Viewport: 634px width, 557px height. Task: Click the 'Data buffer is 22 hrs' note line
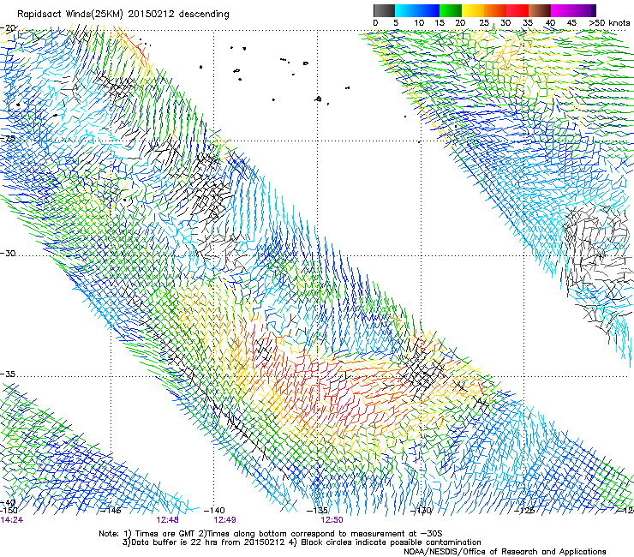click(x=302, y=542)
